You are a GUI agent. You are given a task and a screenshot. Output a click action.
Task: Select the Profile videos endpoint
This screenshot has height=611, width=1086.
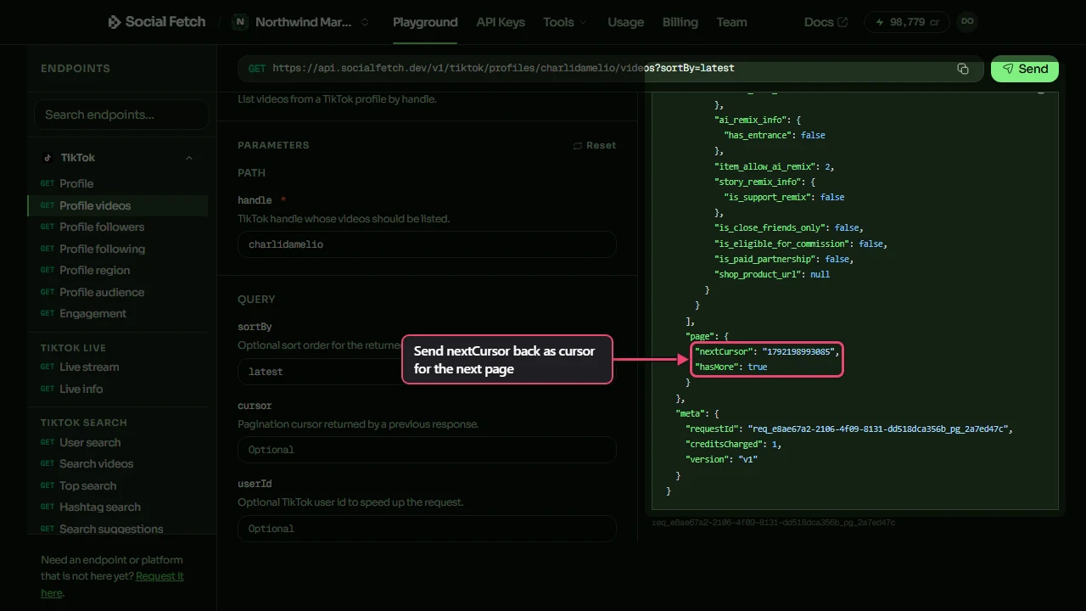(118, 205)
